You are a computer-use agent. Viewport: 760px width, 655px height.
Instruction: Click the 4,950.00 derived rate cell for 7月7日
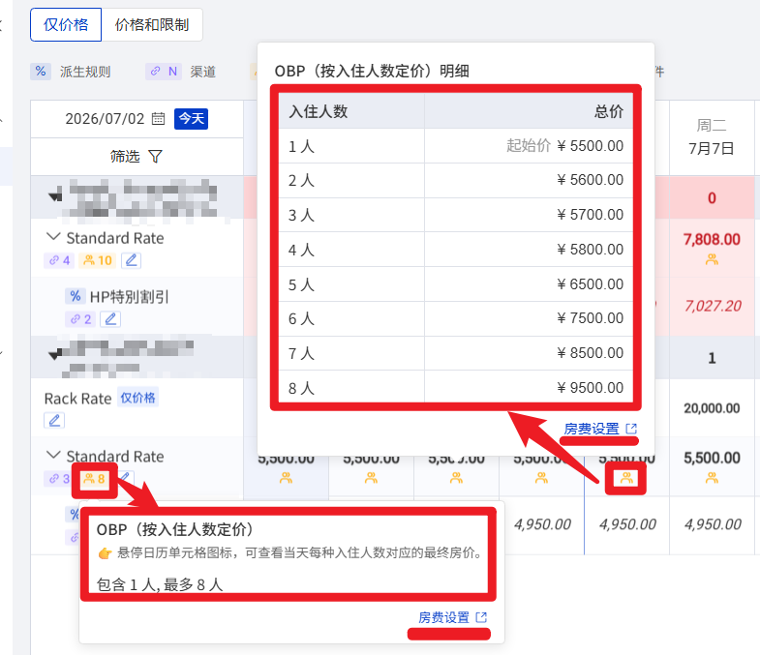click(713, 524)
